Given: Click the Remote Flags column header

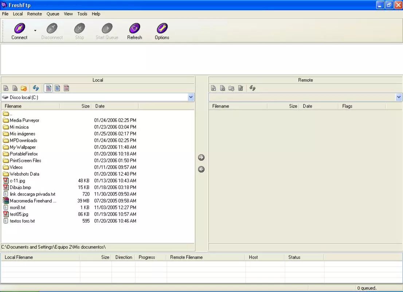Looking at the screenshot, I should [361, 106].
